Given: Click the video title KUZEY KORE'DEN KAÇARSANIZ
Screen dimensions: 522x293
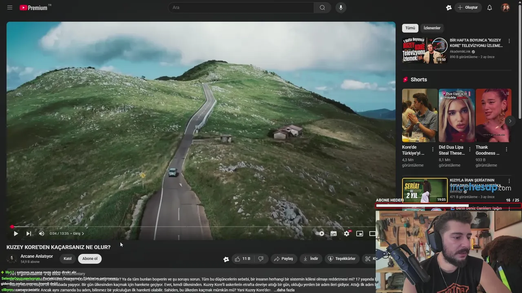Looking at the screenshot, I should coord(58,247).
